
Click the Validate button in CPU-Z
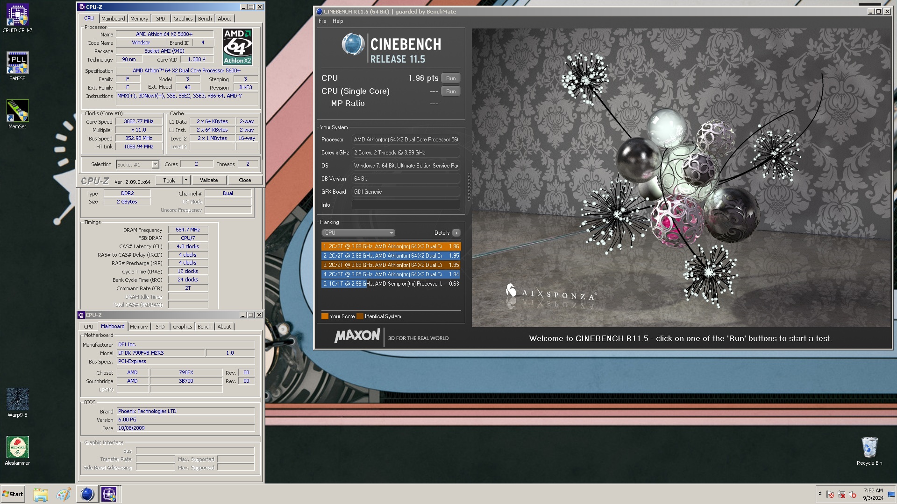coord(209,180)
